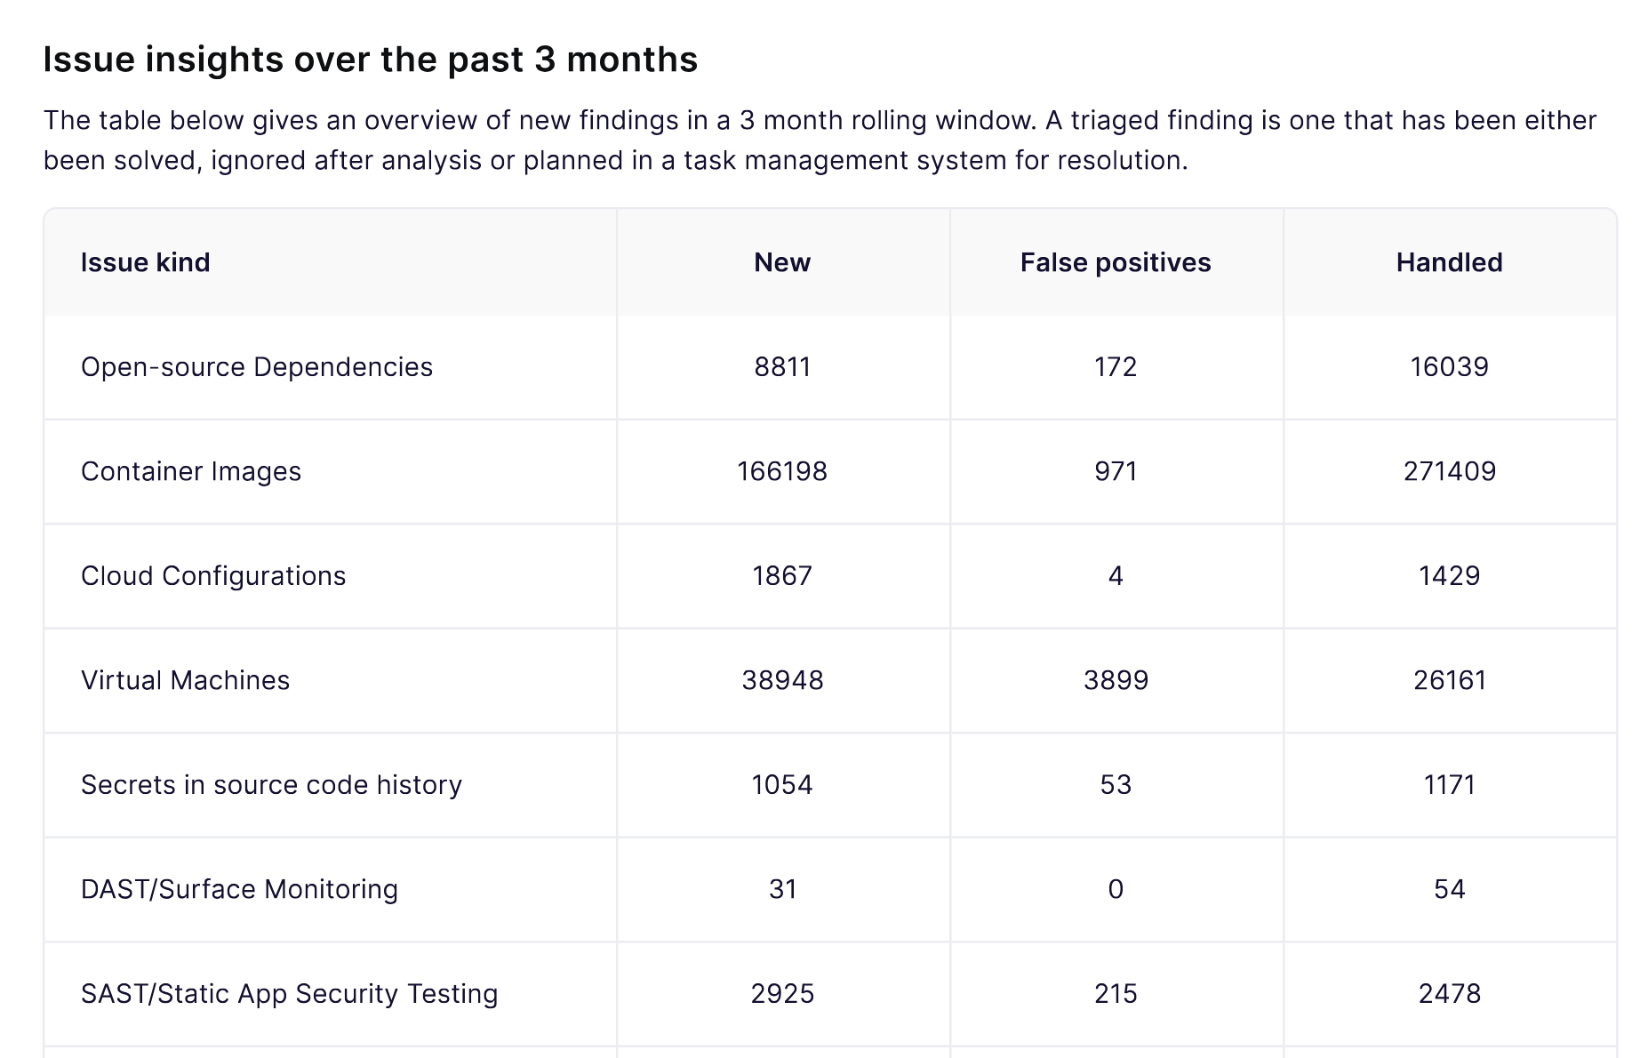This screenshot has height=1058, width=1648.
Task: Select Container Images handled value 271409
Action: pos(1450,471)
